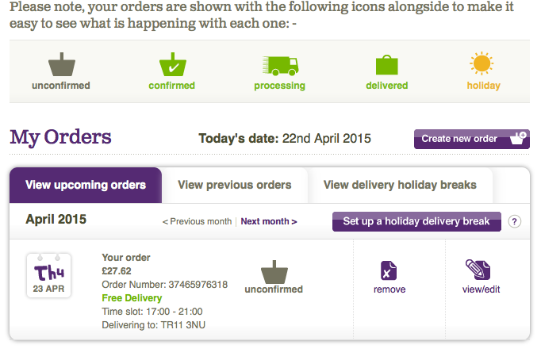This screenshot has width=541, height=364.
Task: Go to Previous month
Action: [x=198, y=222]
